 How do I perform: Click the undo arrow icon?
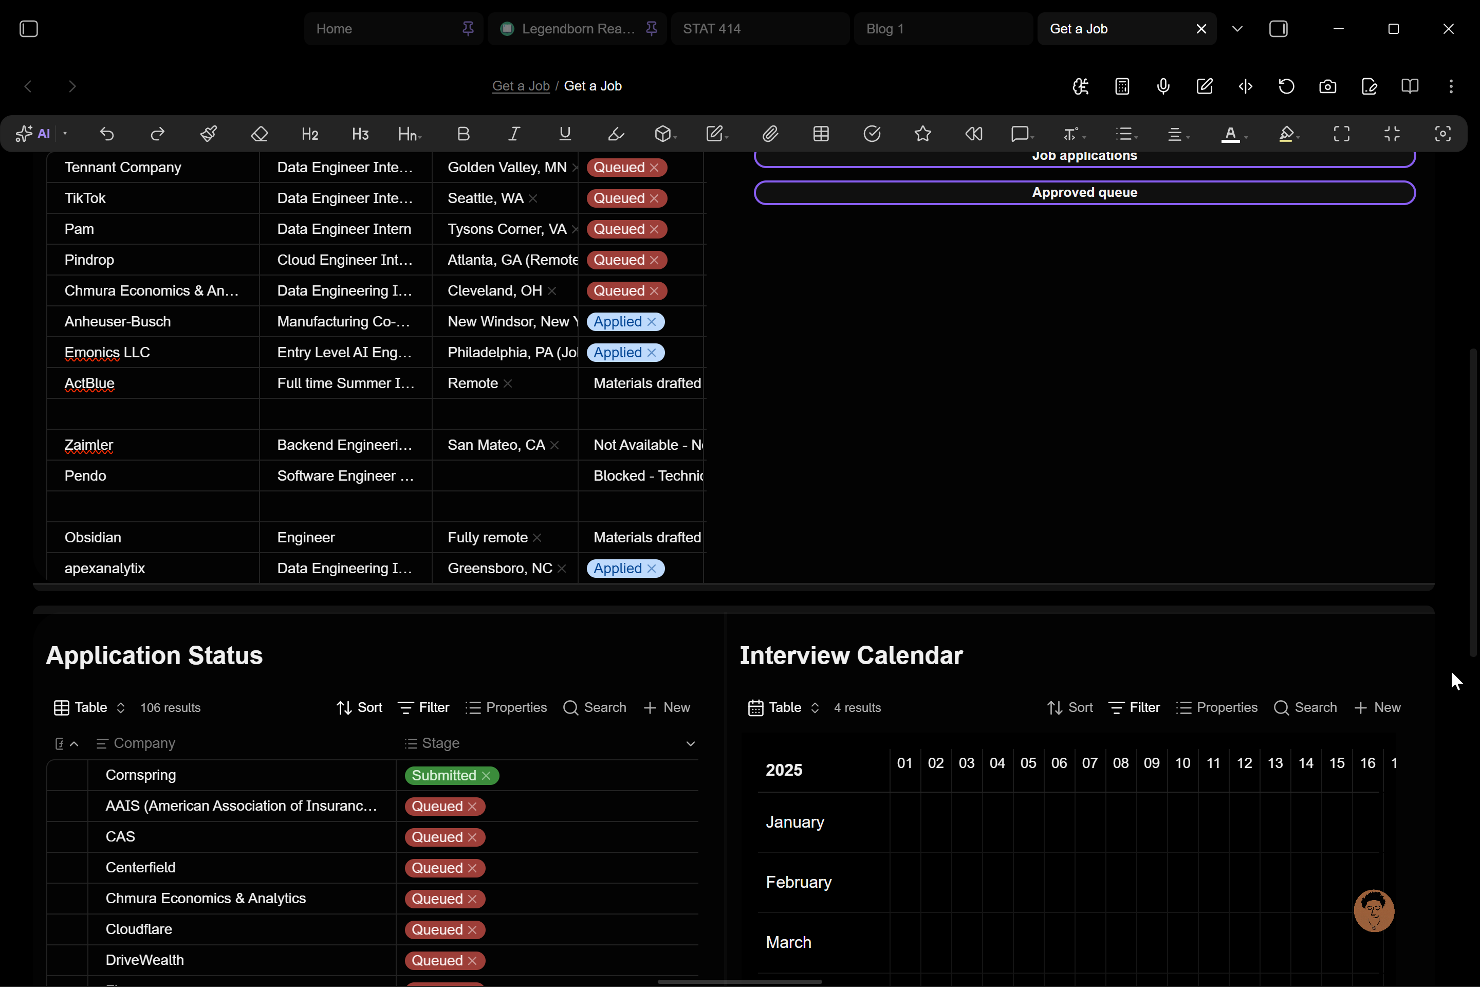(x=107, y=134)
